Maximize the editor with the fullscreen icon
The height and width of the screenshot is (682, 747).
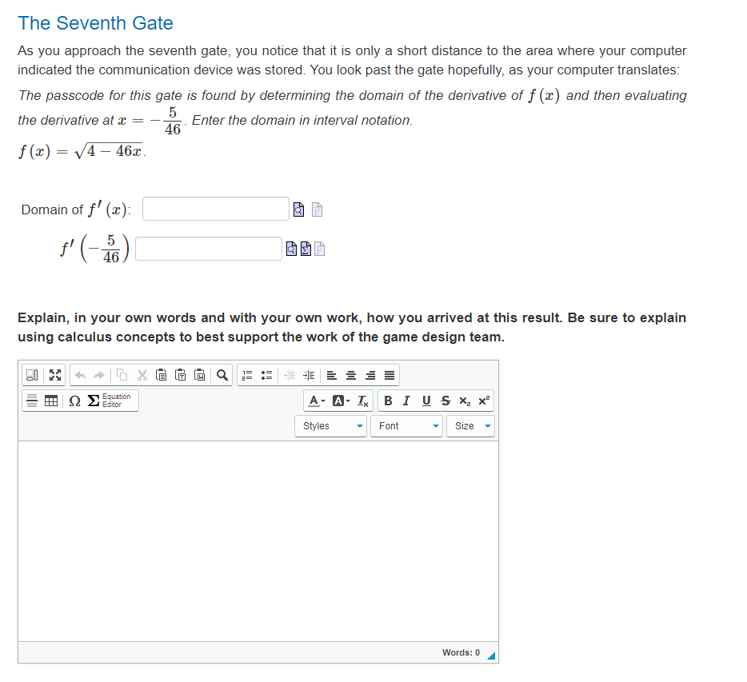[54, 375]
